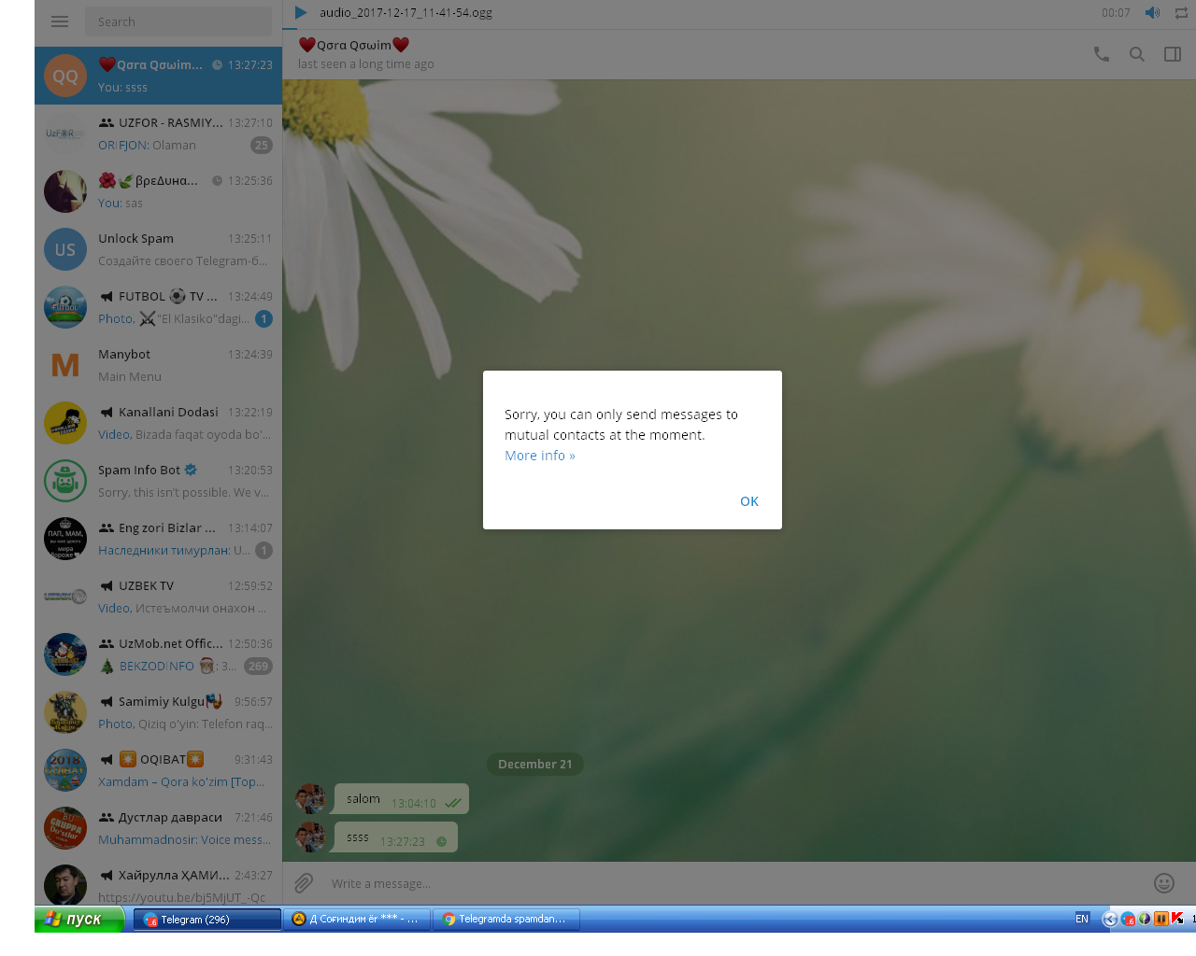This screenshot has height=956, width=1196.
Task: Click the attach file paperclip icon
Action: [304, 883]
